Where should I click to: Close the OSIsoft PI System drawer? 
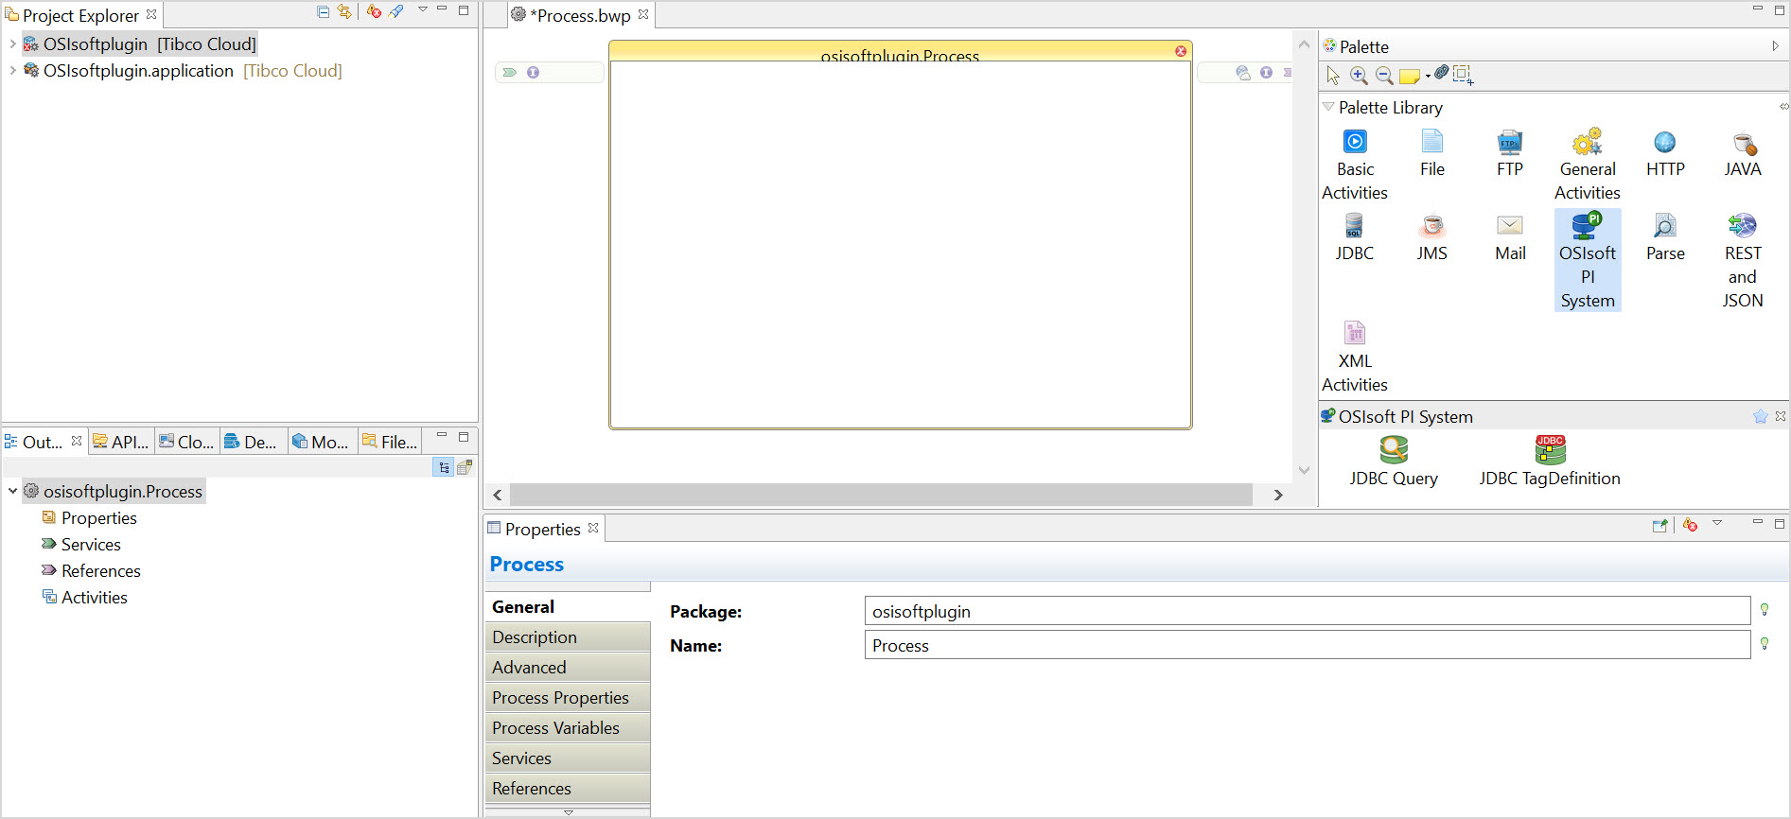coord(1781,416)
